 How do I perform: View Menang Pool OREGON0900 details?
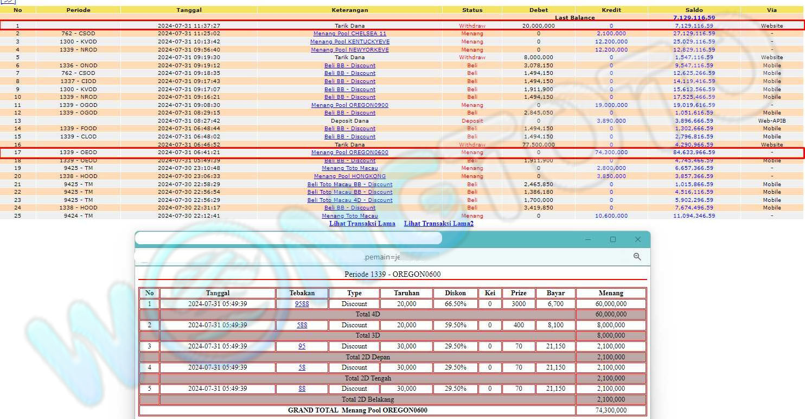(350, 105)
